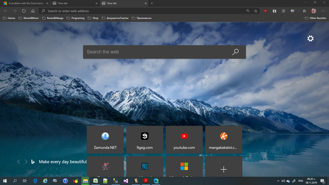Viewport: 329px width, 185px height.
Task: Expand the Документи/Сметки favorites folder
Action: click(115, 18)
